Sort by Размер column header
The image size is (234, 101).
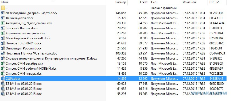121,2
